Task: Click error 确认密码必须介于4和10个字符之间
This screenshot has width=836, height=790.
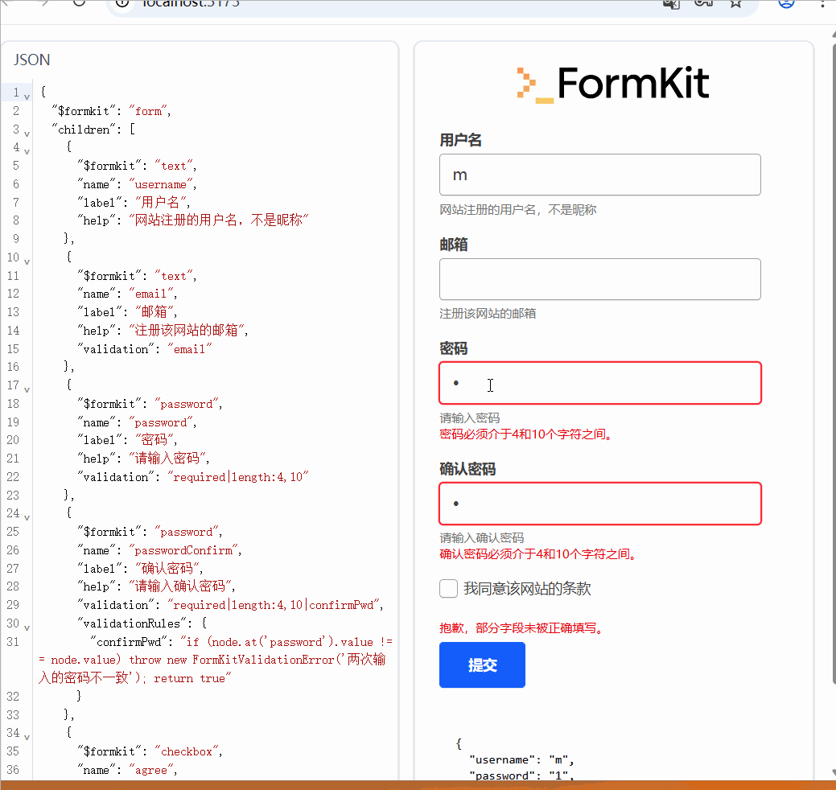Action: [537, 554]
